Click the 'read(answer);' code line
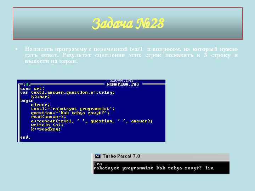The height and width of the screenshot is (191, 255). click(x=49, y=117)
